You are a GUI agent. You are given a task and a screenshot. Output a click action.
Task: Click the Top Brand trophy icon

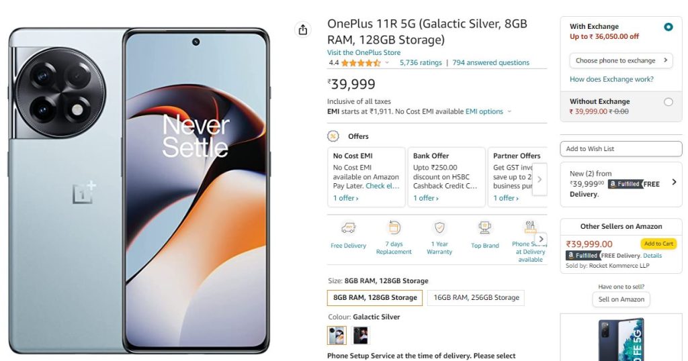click(x=484, y=227)
